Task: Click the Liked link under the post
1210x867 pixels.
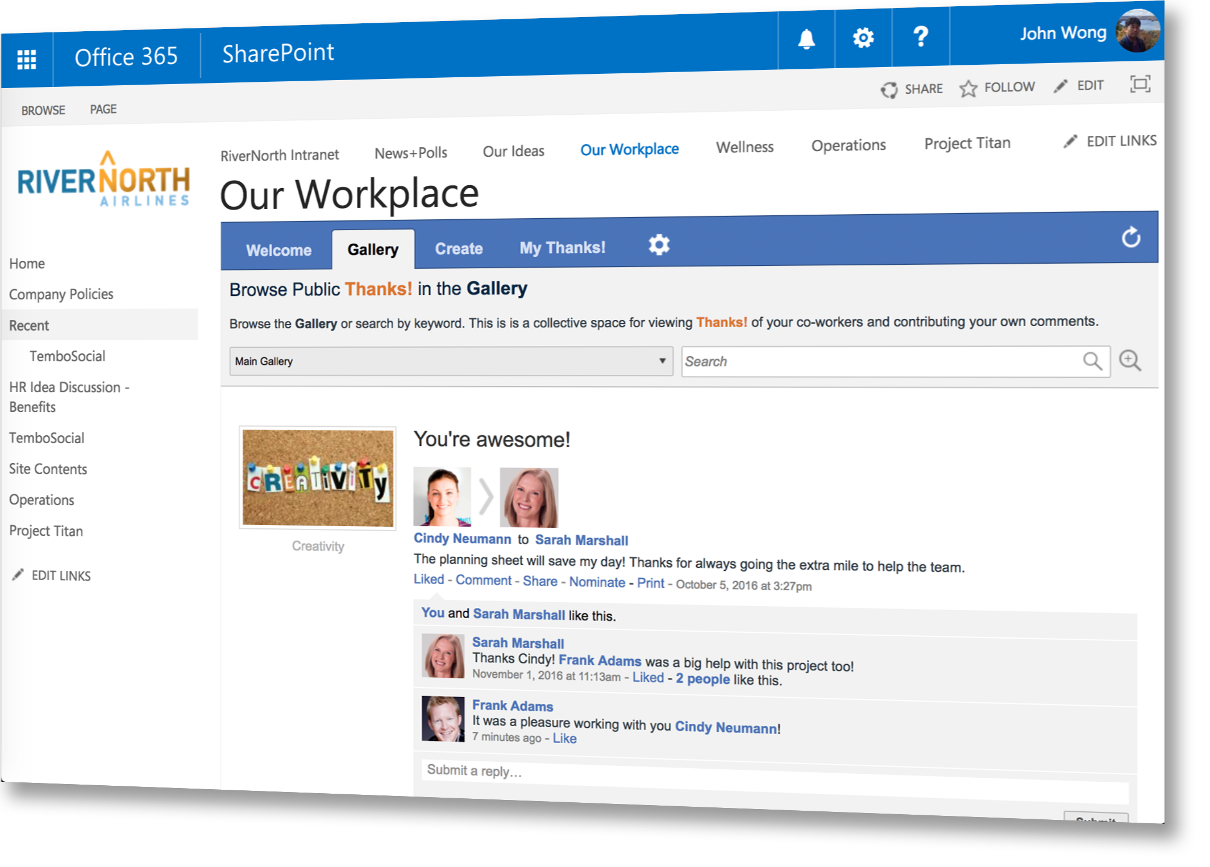Action: tap(429, 579)
